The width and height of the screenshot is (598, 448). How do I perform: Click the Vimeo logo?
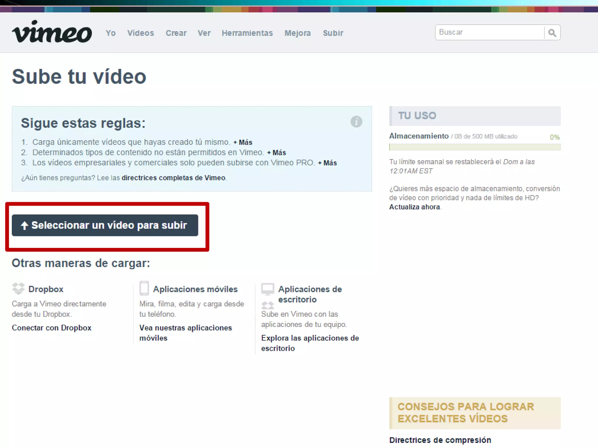pyautogui.click(x=52, y=32)
